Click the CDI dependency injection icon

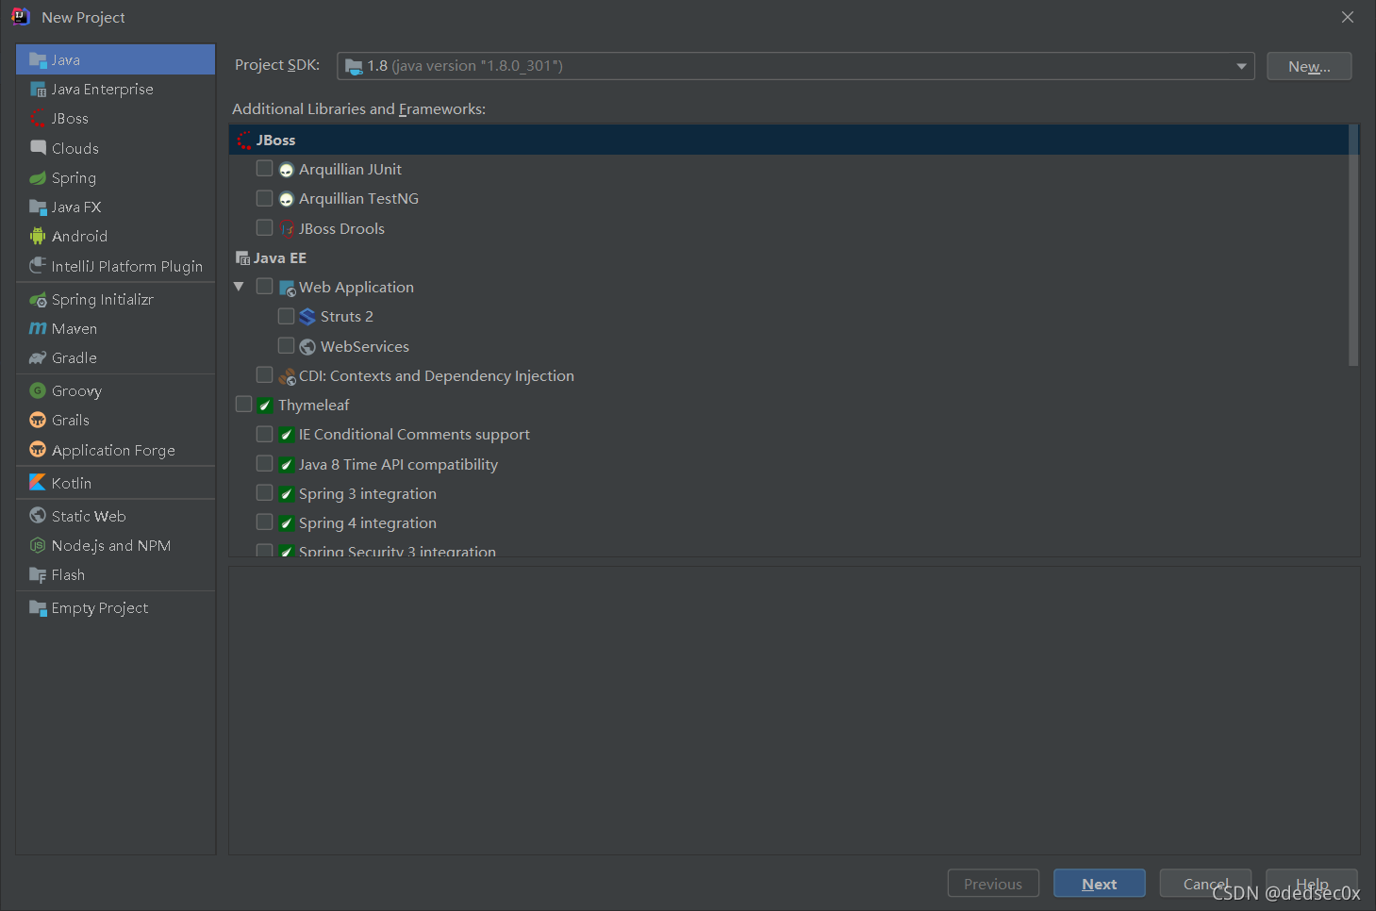tap(287, 376)
